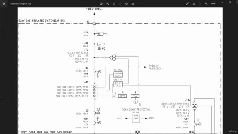Click the fit-to-window icon beside zoom out
The height and width of the screenshot is (134, 238).
(194, 4)
